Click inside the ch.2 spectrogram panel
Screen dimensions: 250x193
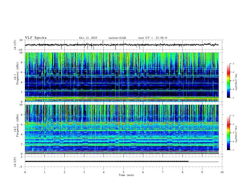tap(122, 129)
